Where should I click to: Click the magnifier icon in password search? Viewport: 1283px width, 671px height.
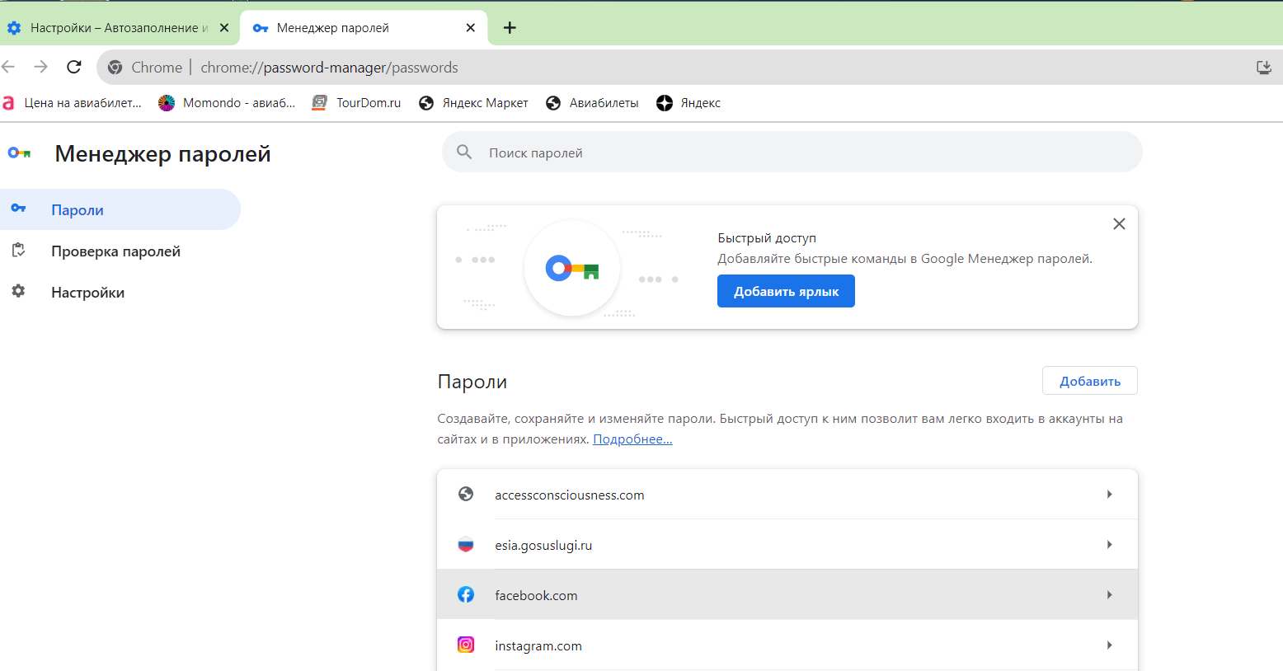(x=464, y=152)
